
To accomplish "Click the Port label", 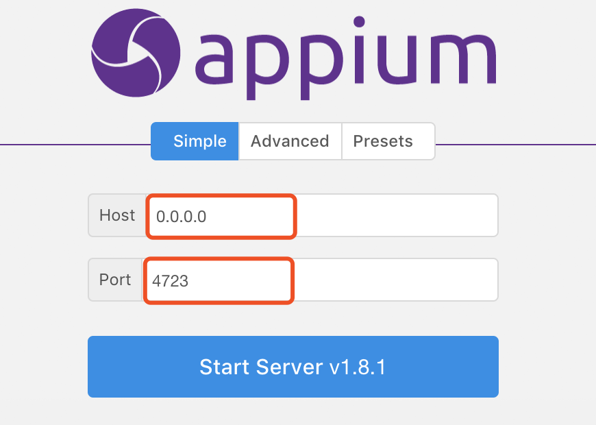I will [x=115, y=280].
